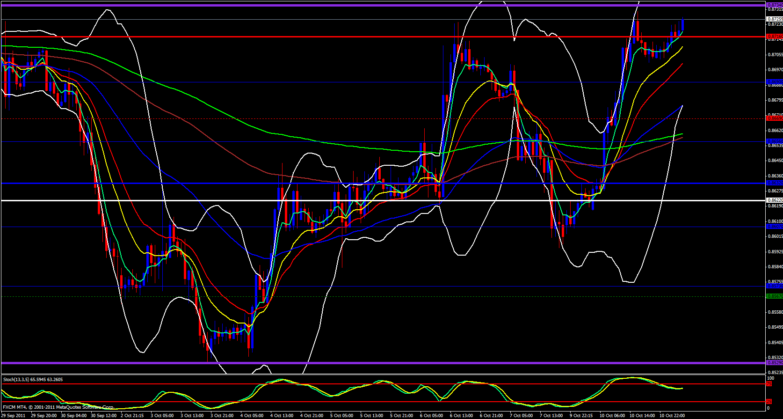Select the 10 Oct 22:00 time label
Screen dimensions: 783x419
pyautogui.click(x=672, y=416)
